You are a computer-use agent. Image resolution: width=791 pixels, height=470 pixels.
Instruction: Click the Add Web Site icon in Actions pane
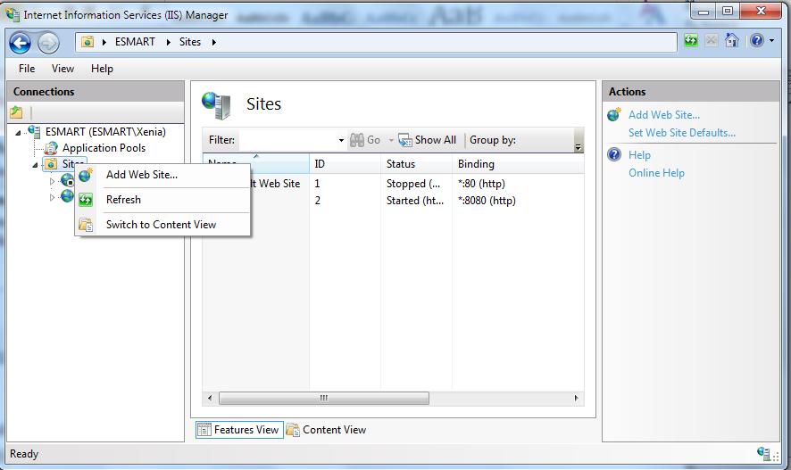tap(614, 115)
